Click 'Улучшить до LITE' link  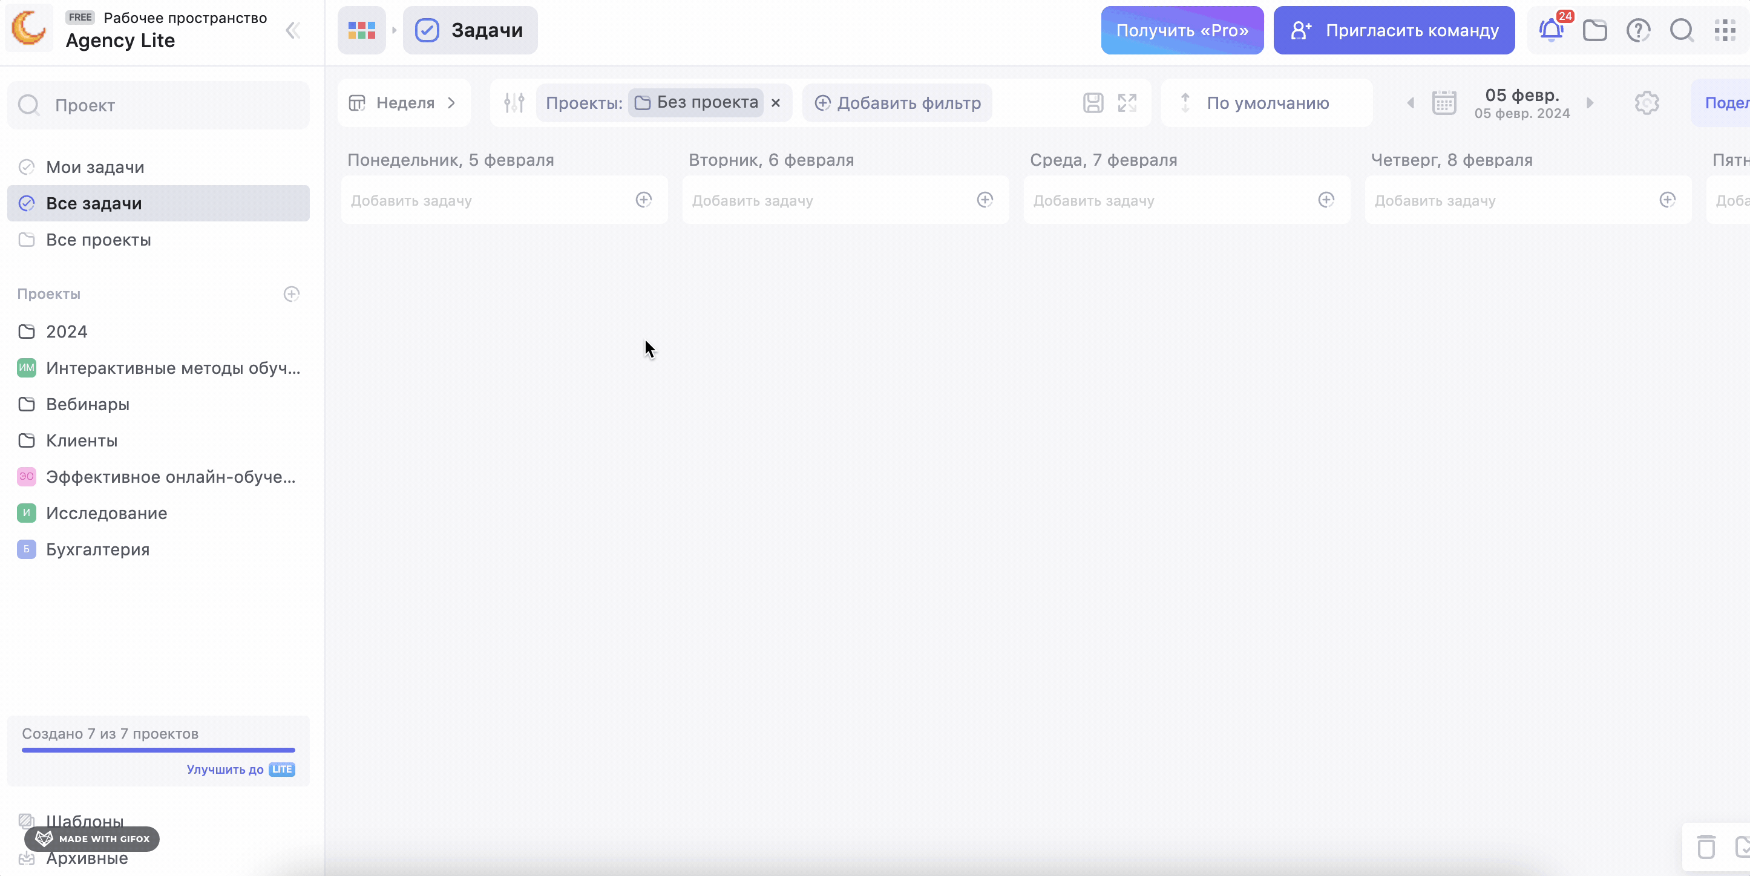click(240, 770)
